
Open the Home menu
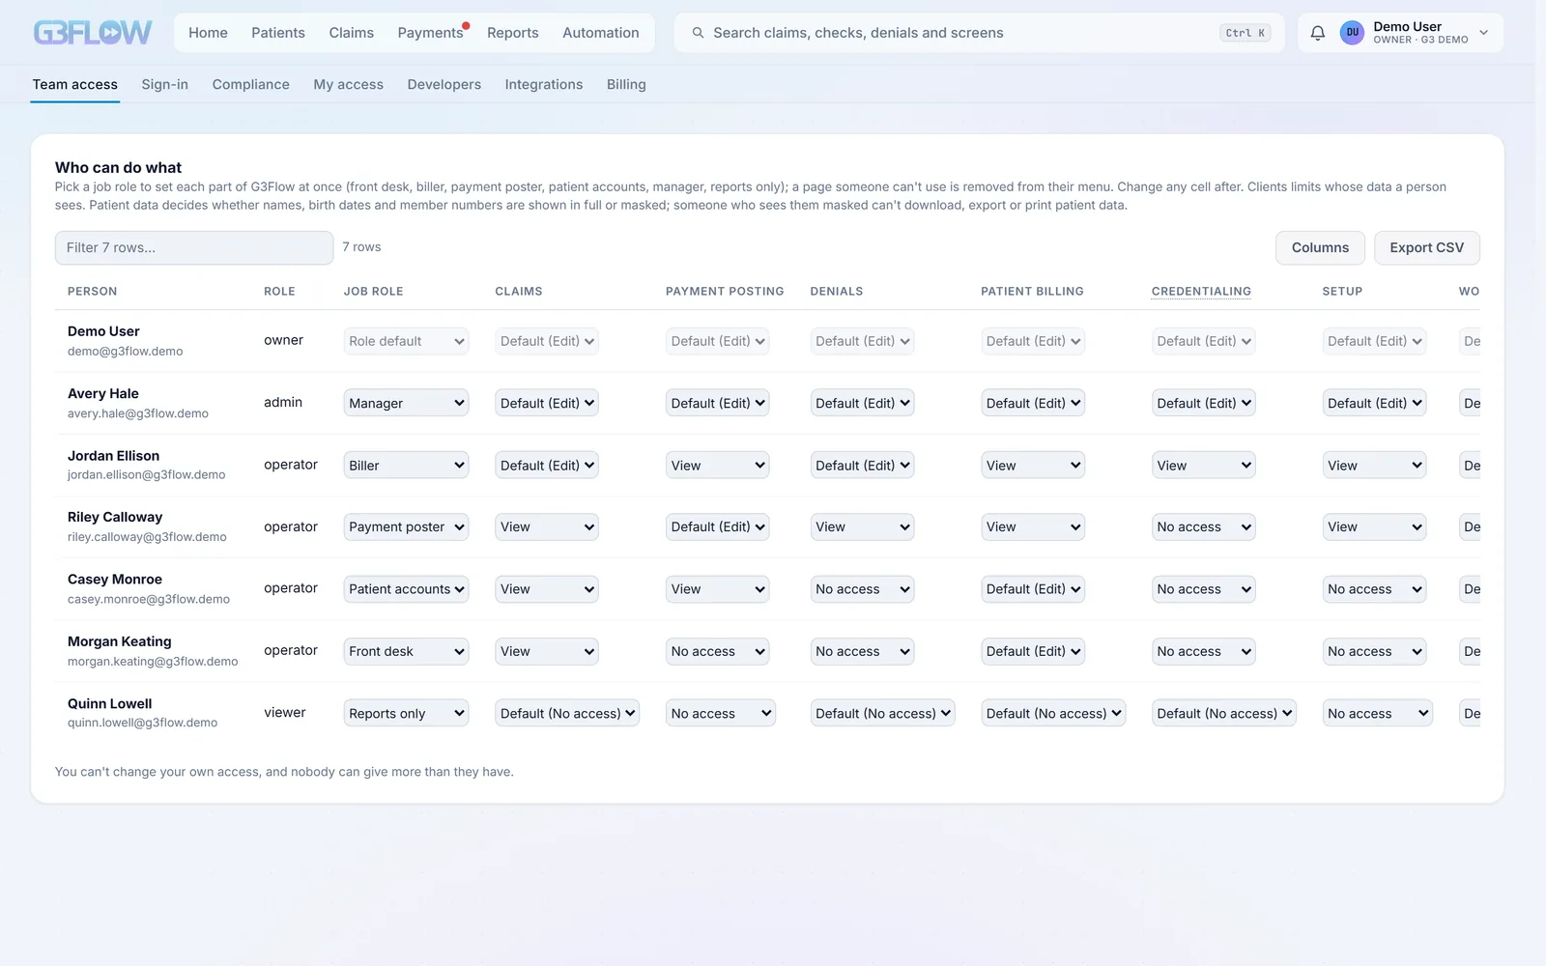[x=208, y=33]
